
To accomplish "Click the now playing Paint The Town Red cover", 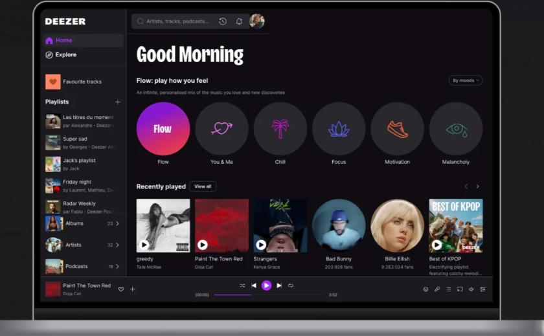I will click(x=52, y=289).
